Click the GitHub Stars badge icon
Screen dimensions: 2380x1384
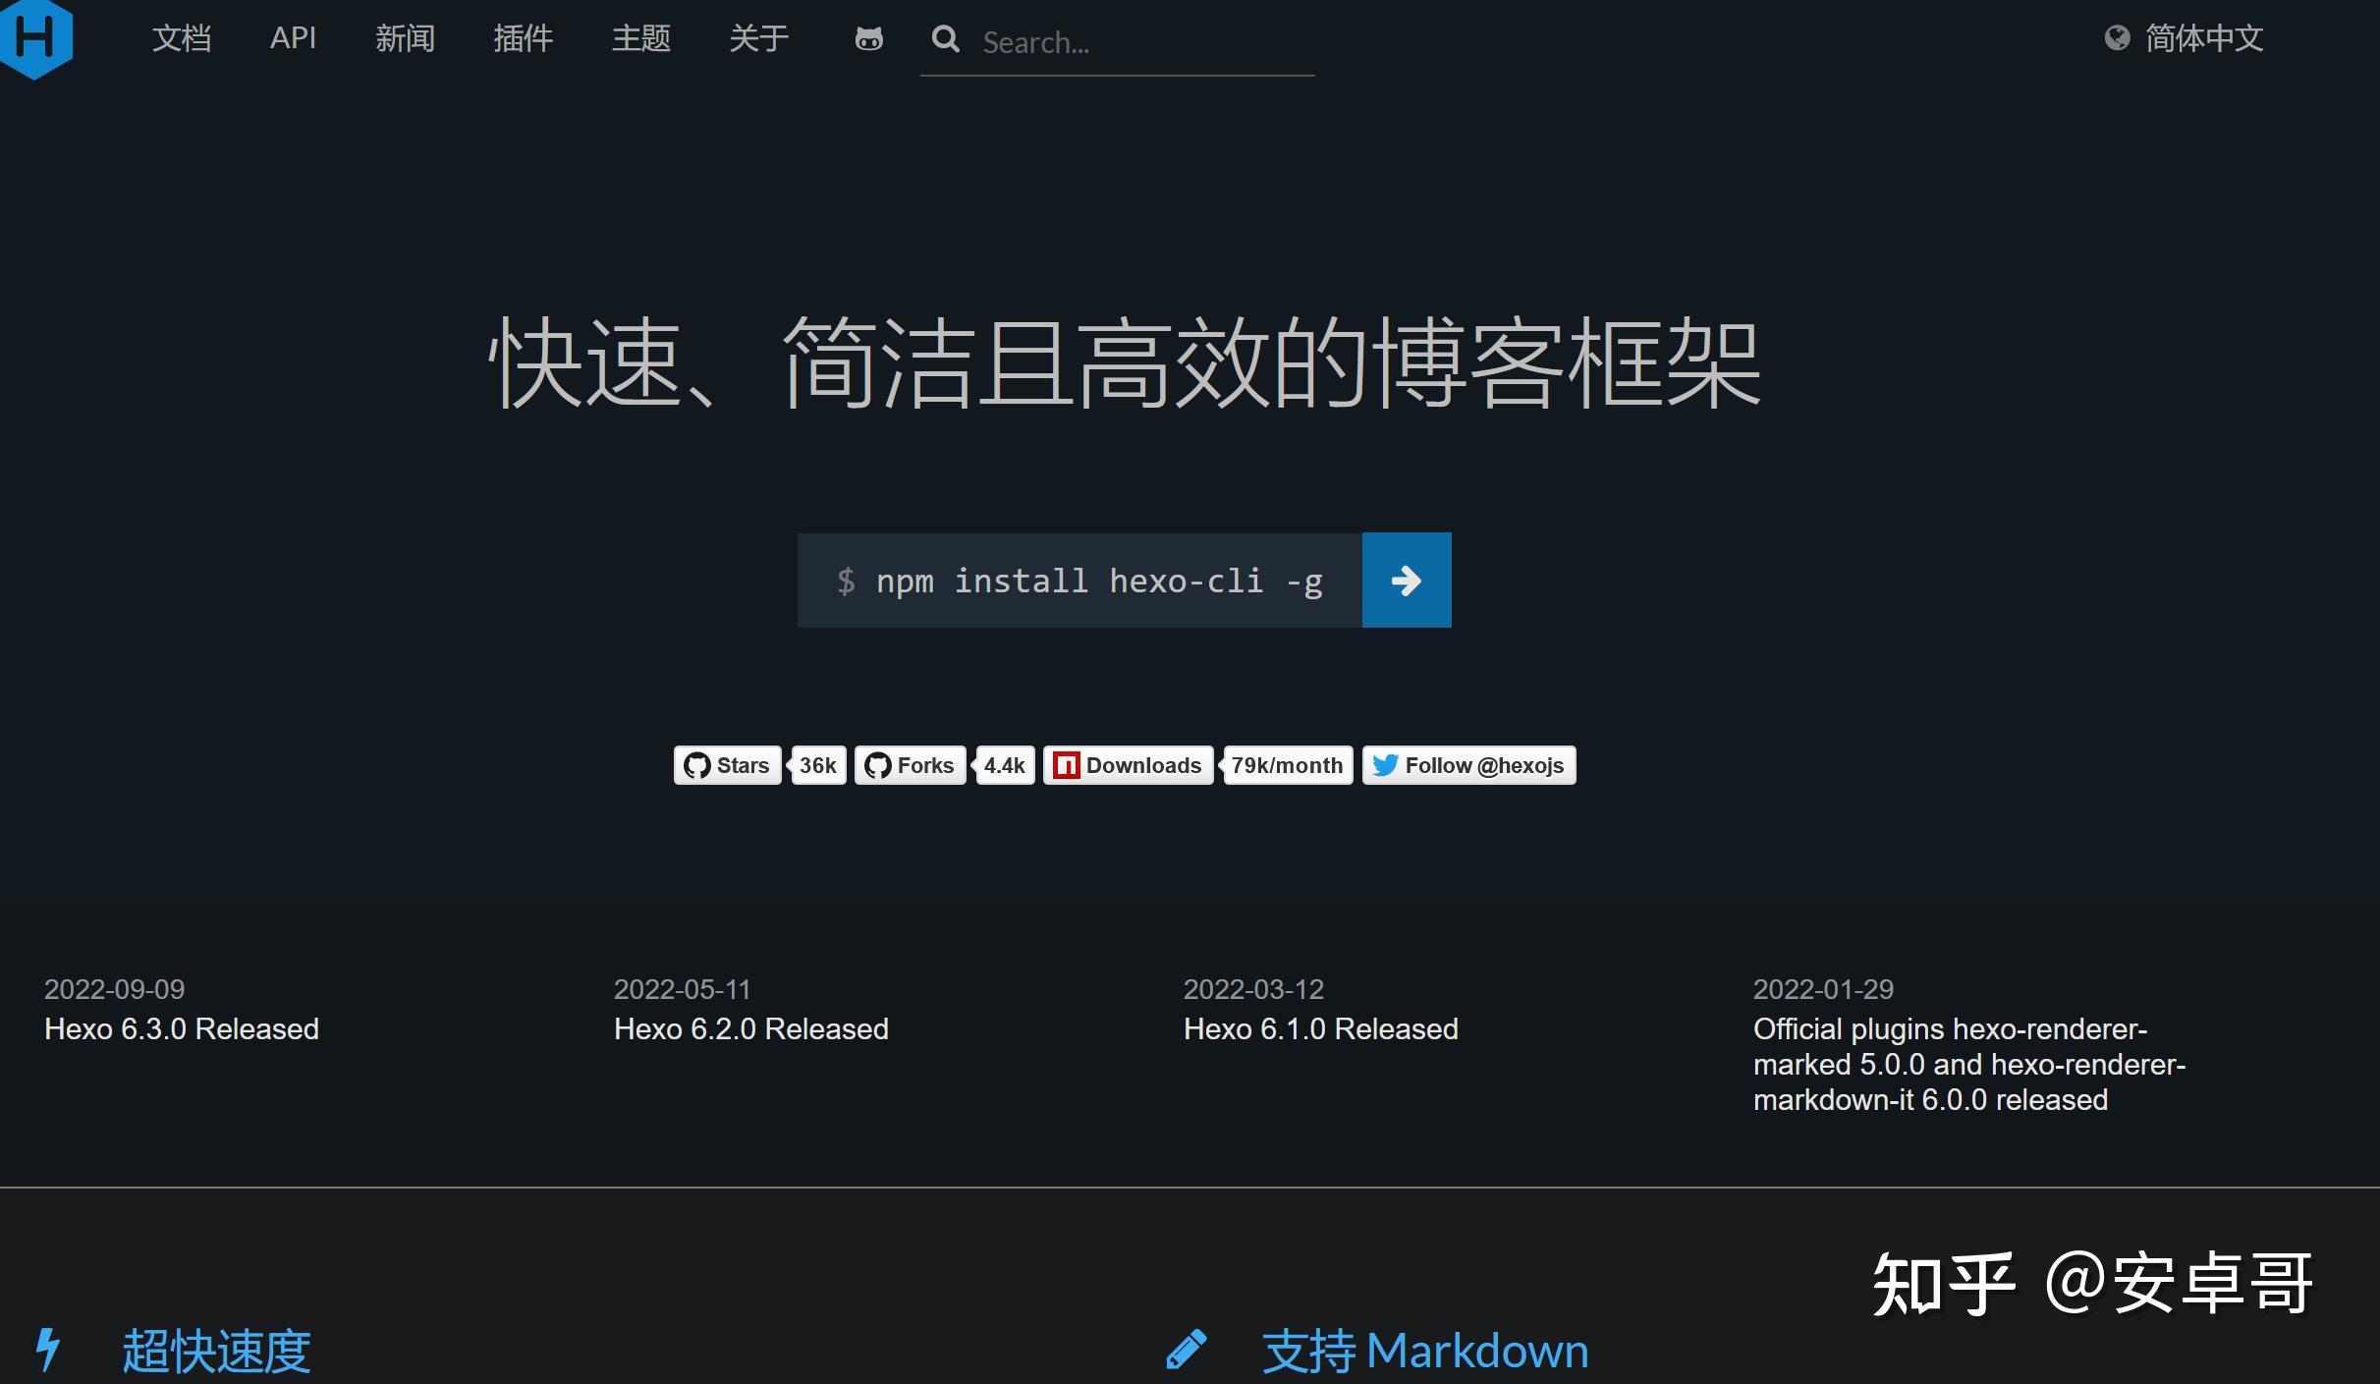699,765
